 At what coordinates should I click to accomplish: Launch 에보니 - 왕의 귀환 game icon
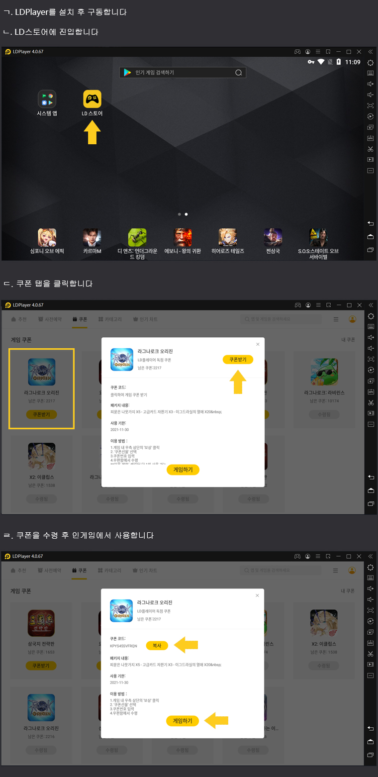pos(183,237)
